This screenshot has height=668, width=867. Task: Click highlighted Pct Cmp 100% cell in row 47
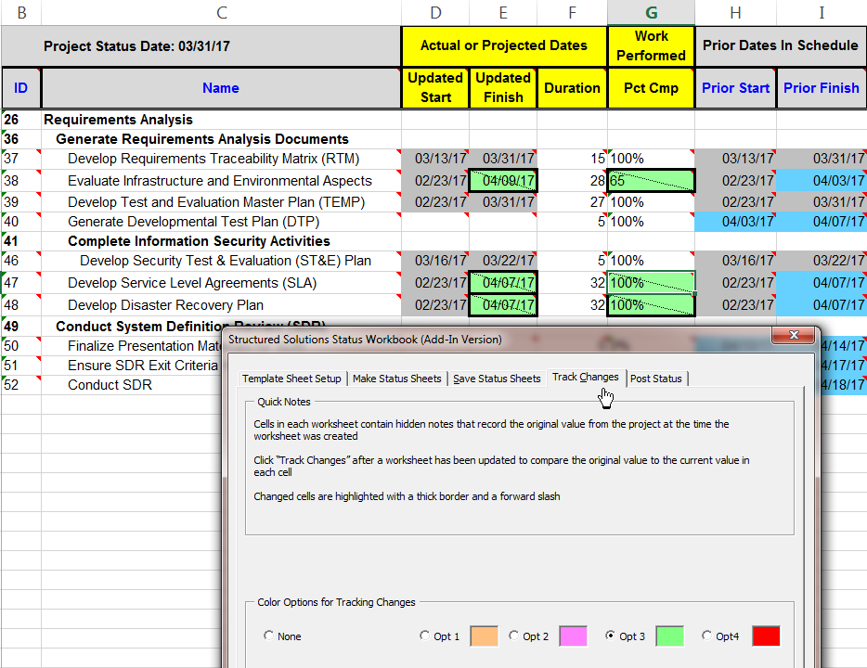652,283
